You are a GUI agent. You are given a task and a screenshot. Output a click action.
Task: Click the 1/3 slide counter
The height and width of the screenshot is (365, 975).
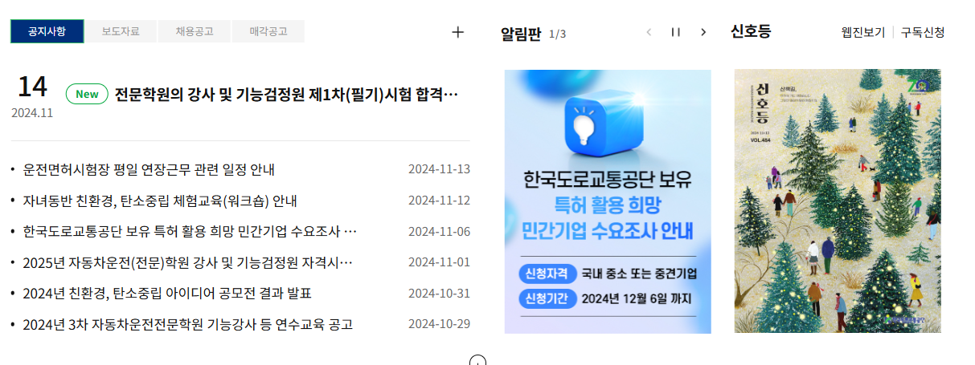pyautogui.click(x=558, y=34)
